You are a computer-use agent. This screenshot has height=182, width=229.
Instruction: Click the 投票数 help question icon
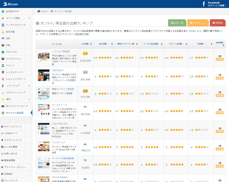tap(222, 43)
